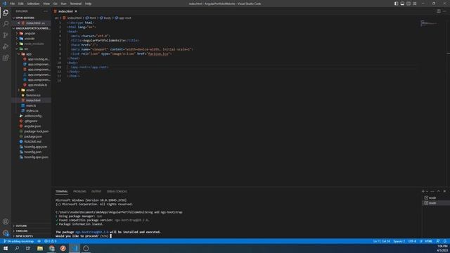Expand the Timeline section
Image resolution: width=450 pixels, height=253 pixels.
(x=31, y=231)
